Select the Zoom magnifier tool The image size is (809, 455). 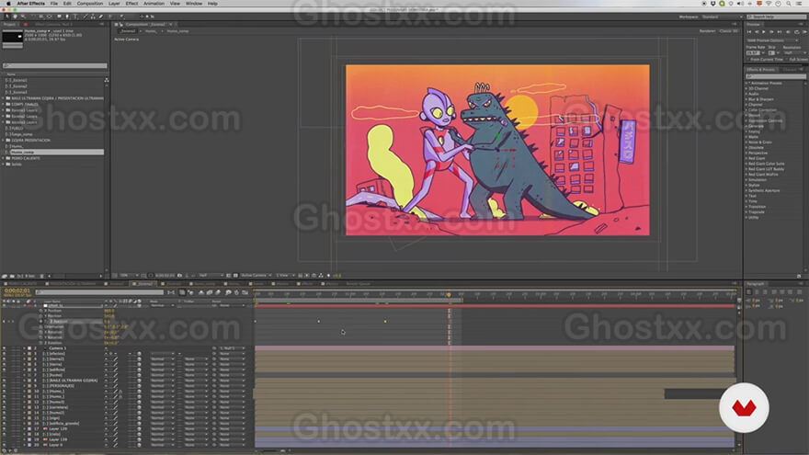click(22, 17)
